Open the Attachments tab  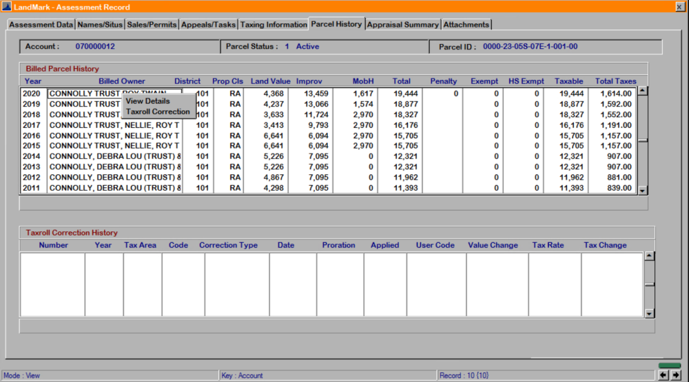point(466,25)
